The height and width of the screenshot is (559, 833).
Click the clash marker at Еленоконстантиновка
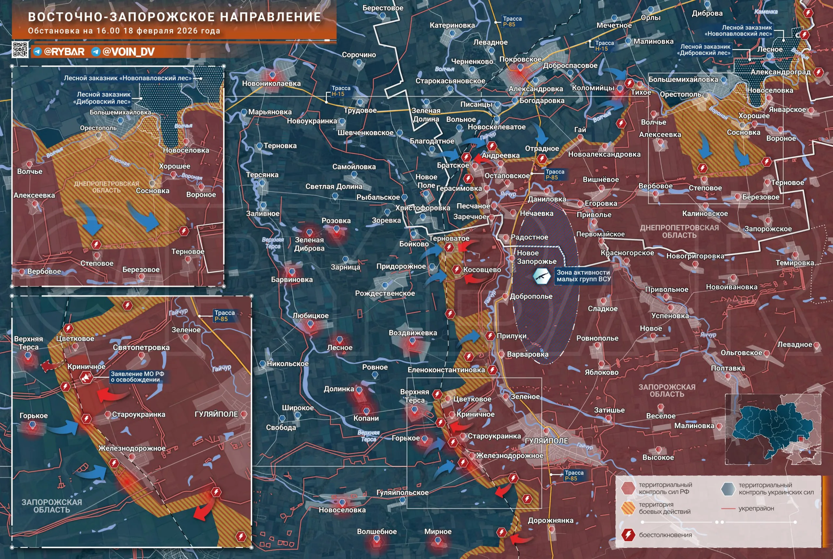493,370
